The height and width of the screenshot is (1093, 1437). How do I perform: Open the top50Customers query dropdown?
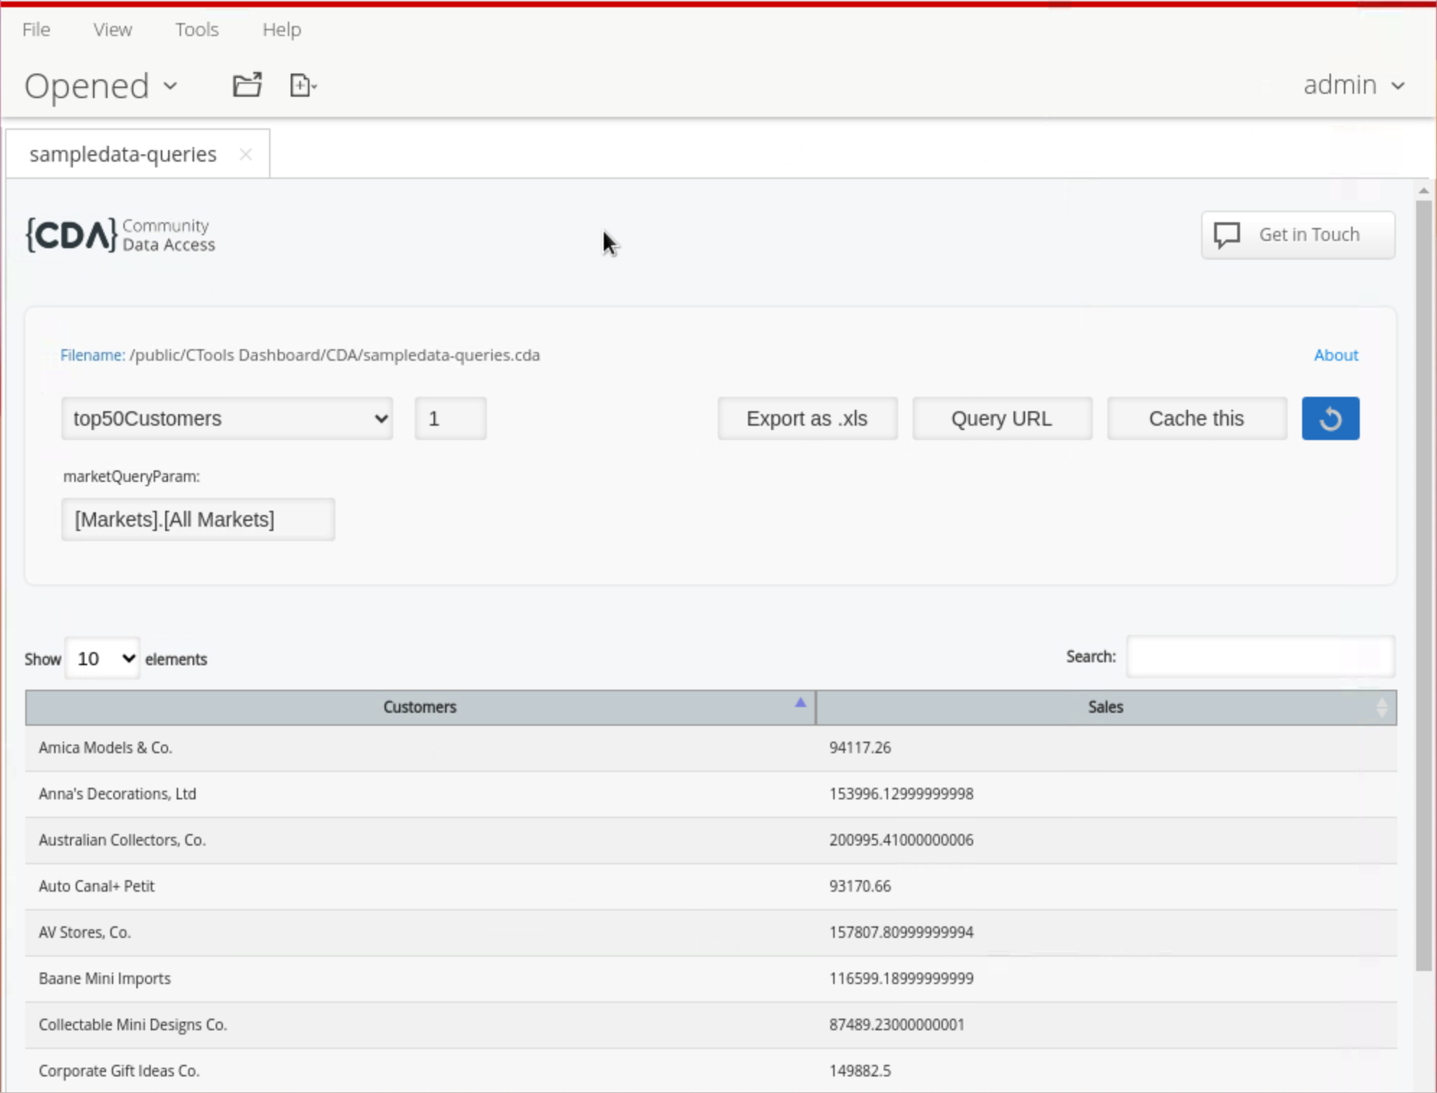pos(227,418)
